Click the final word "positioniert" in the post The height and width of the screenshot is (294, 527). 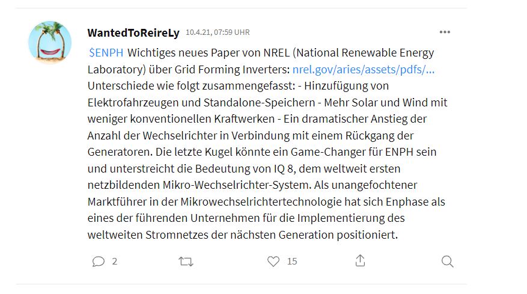(367, 234)
